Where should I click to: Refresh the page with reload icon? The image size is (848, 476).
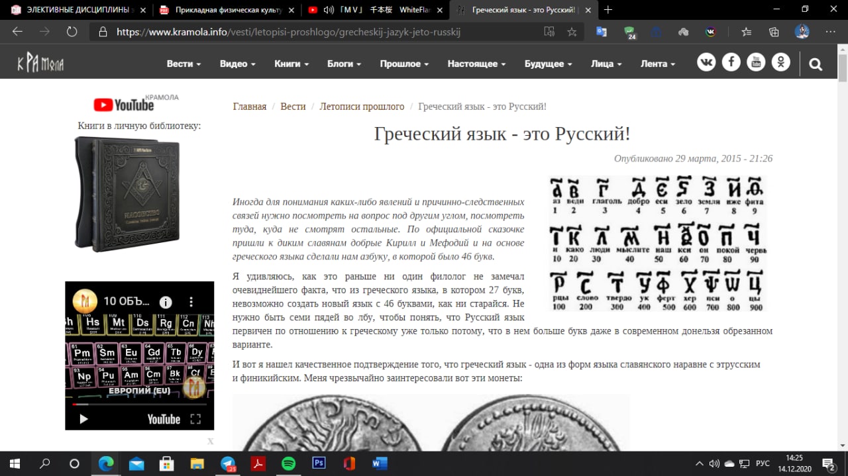coord(72,31)
